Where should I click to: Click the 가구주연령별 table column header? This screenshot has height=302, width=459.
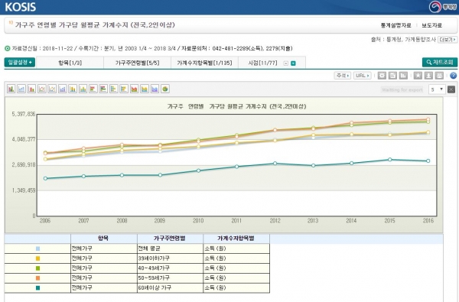pyautogui.click(x=170, y=239)
